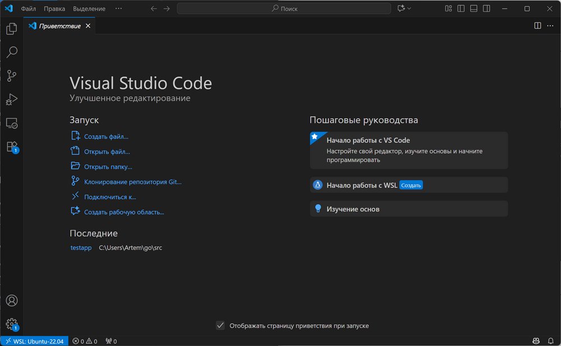Open the Accounts menu icon

(12, 301)
